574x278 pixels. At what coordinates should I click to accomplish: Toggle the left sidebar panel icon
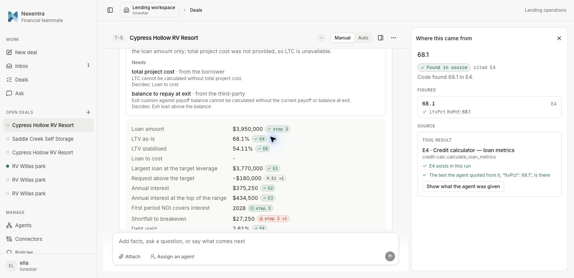click(110, 10)
